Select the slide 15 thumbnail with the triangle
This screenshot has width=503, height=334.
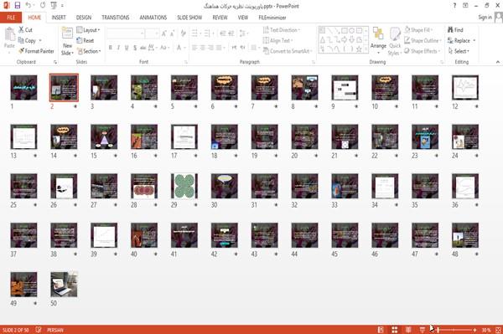(104, 136)
